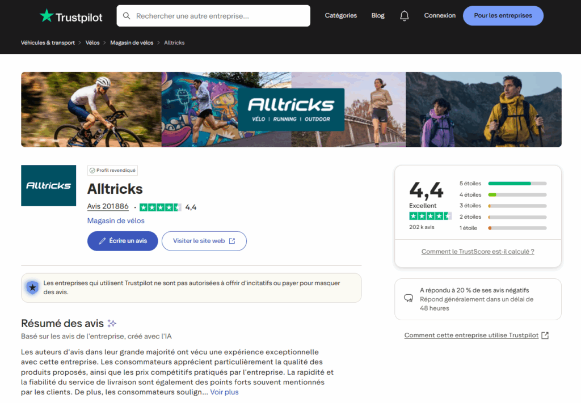Focus the 'Rechercher une autre entreprise' search field

[218, 16]
